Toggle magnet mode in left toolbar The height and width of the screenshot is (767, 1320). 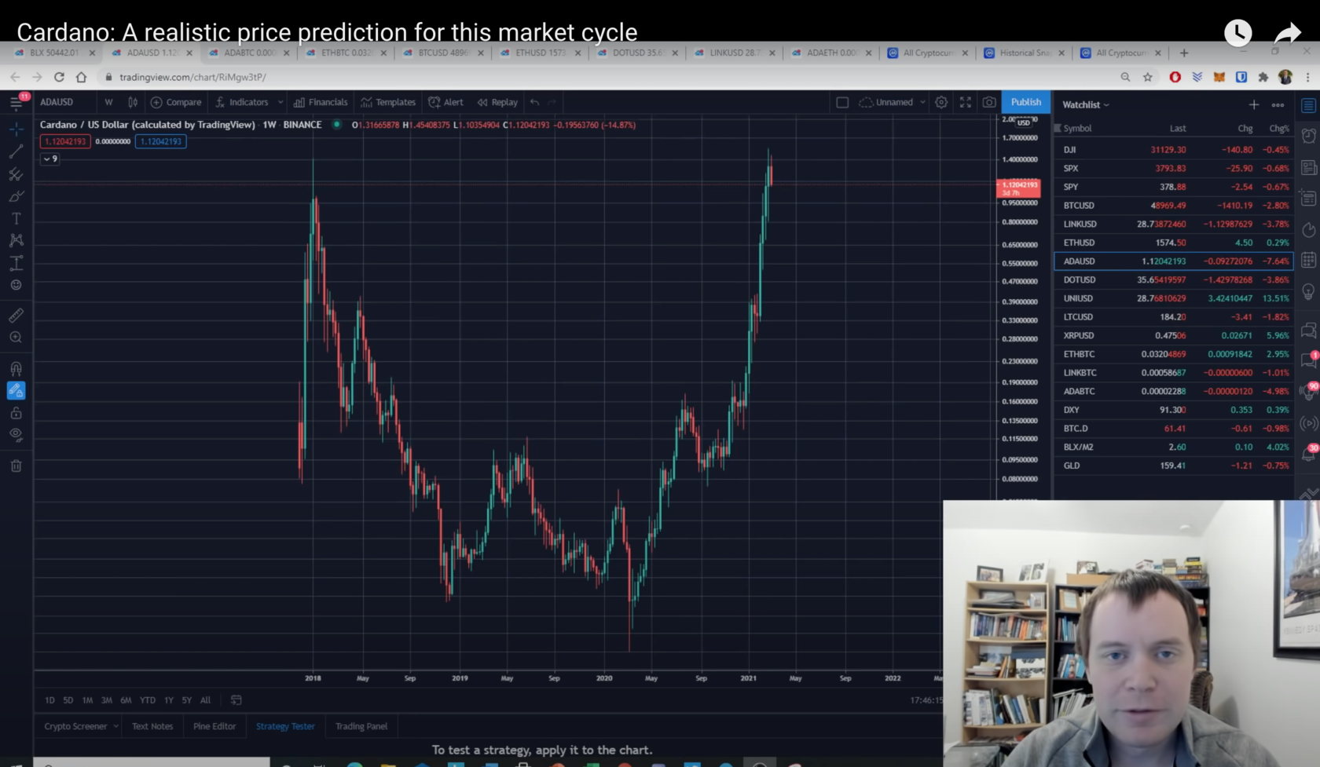(x=16, y=368)
